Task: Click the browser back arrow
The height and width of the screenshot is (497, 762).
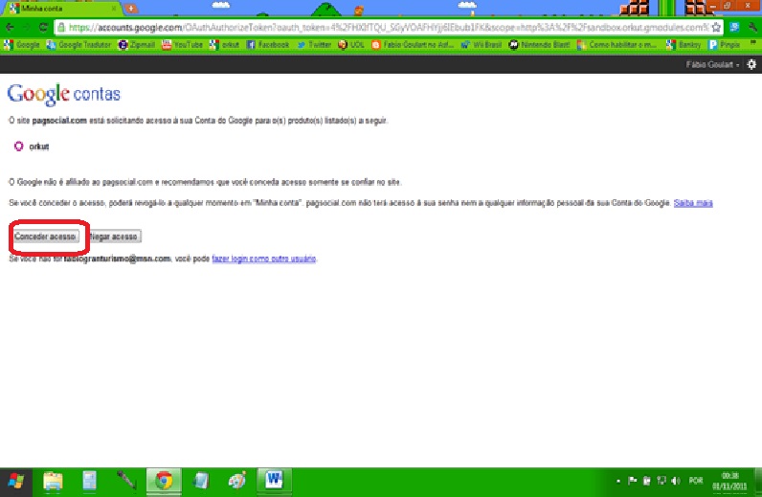Action: click(x=10, y=28)
